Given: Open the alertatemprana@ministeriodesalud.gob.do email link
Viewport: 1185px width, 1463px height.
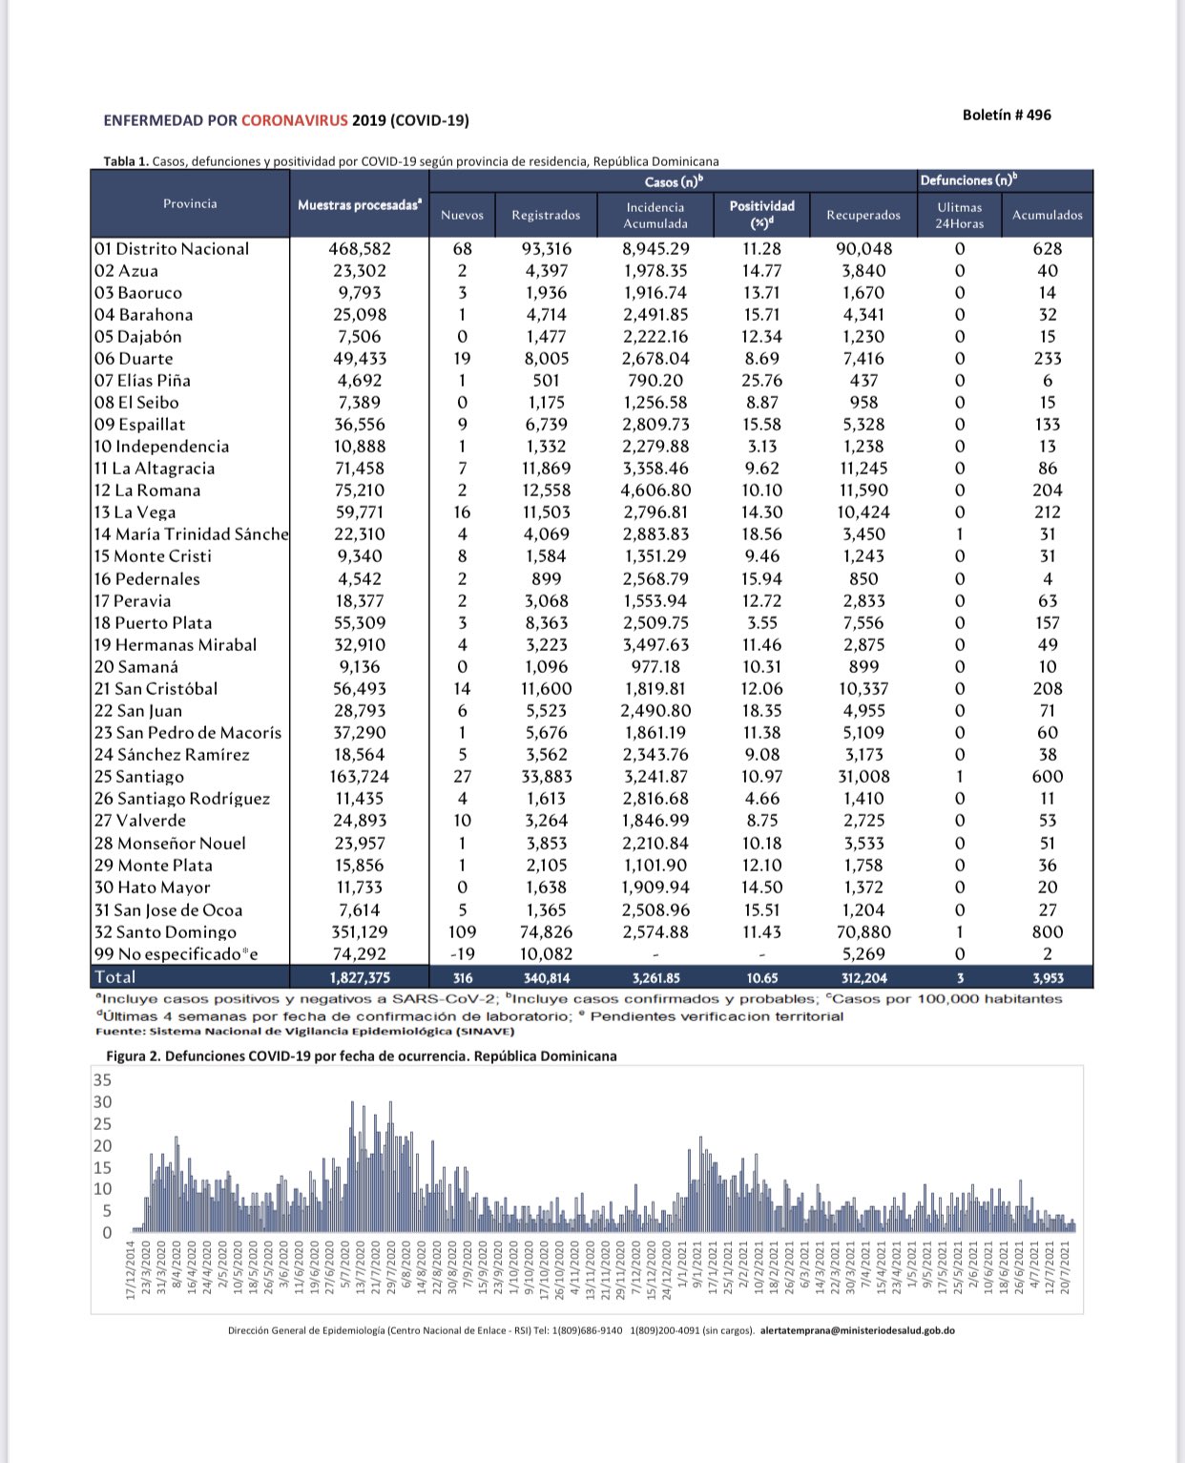Looking at the screenshot, I should [858, 1330].
